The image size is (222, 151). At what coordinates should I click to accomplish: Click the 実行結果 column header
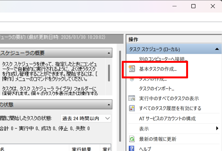(81, 149)
